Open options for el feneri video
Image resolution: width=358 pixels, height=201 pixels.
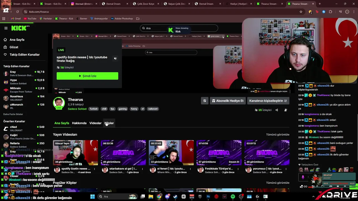coord(190,169)
